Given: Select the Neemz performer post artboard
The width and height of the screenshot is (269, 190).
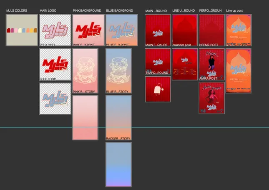Looking at the screenshot, I should click(212, 64).
